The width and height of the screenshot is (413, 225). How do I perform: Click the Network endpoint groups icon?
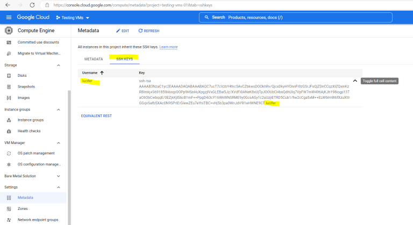[x=9, y=220]
